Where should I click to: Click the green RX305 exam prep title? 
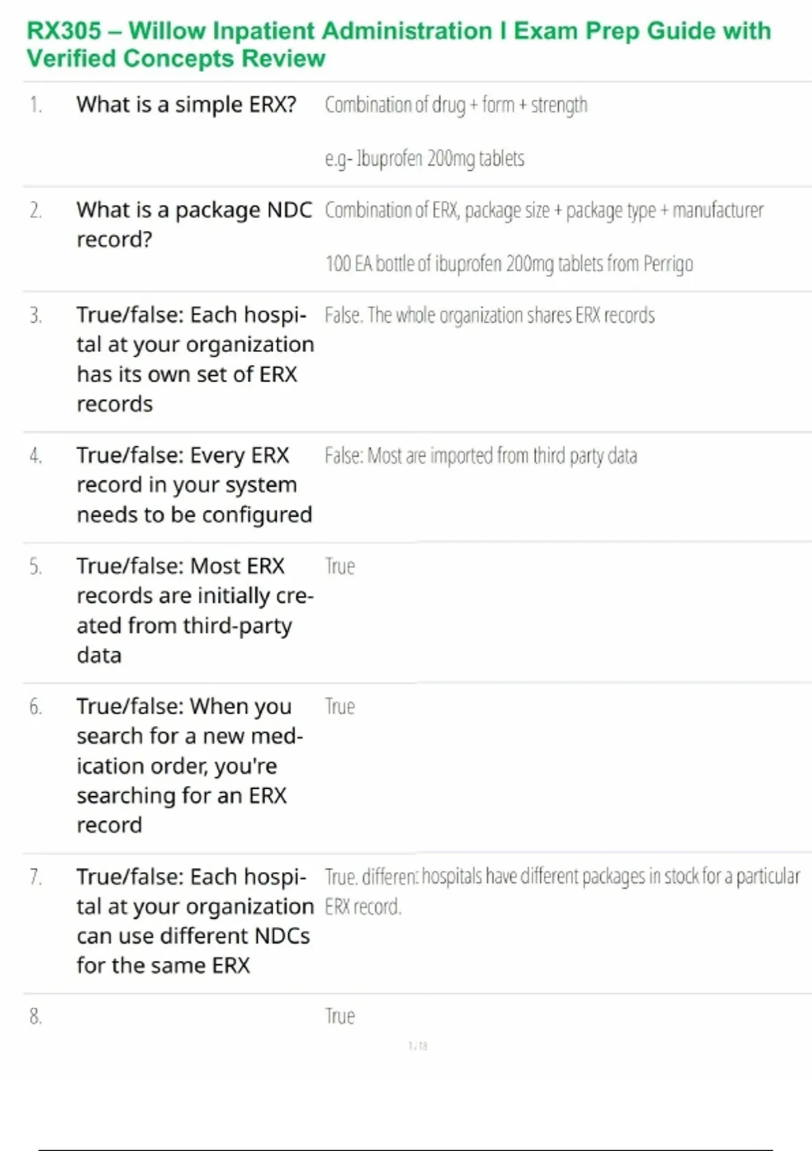(399, 44)
